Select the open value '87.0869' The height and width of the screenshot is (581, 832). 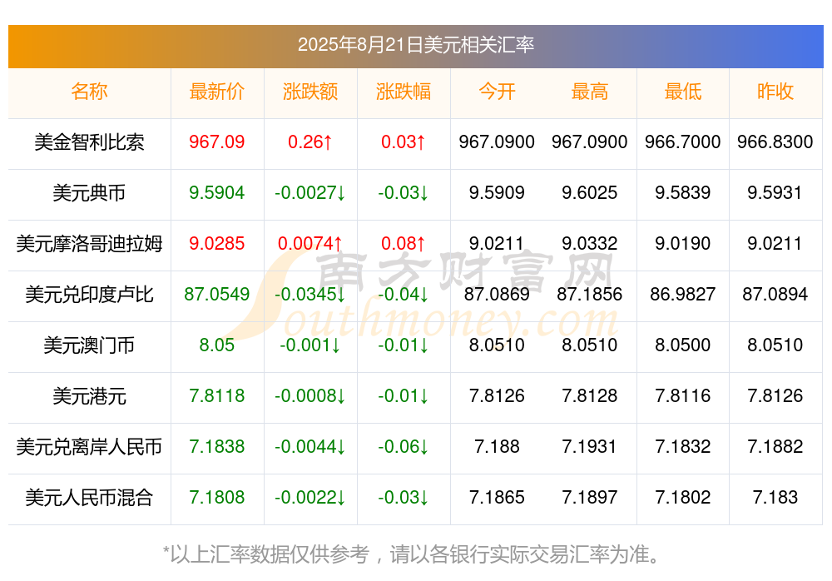[x=497, y=294]
